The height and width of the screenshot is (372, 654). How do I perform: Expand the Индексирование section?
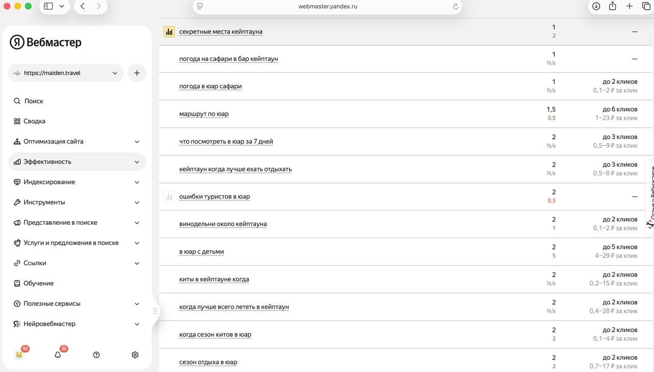click(77, 182)
